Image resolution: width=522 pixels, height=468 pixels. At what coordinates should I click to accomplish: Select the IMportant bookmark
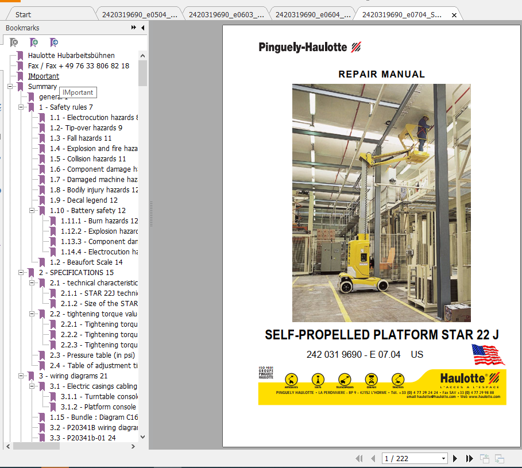click(43, 76)
